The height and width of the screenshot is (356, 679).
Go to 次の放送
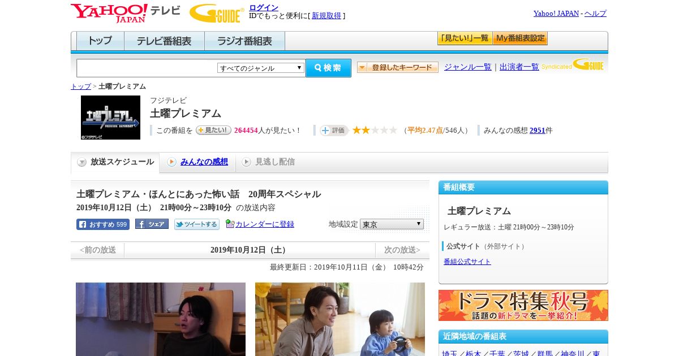coord(402,250)
